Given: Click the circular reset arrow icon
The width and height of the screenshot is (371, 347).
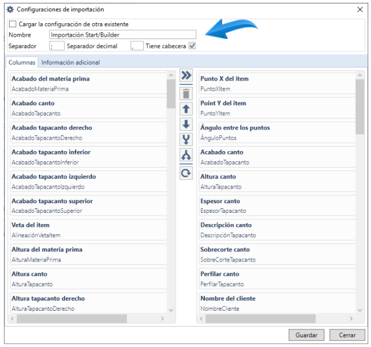Looking at the screenshot, I should pyautogui.click(x=186, y=173).
